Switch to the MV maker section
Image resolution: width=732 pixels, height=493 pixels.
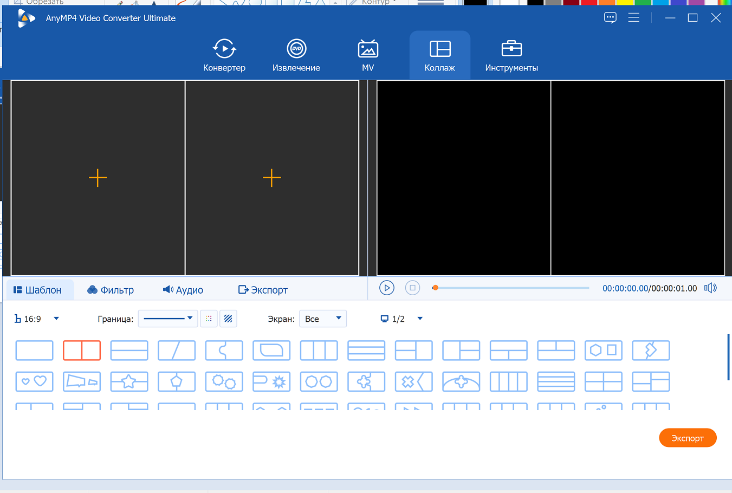pyautogui.click(x=368, y=55)
